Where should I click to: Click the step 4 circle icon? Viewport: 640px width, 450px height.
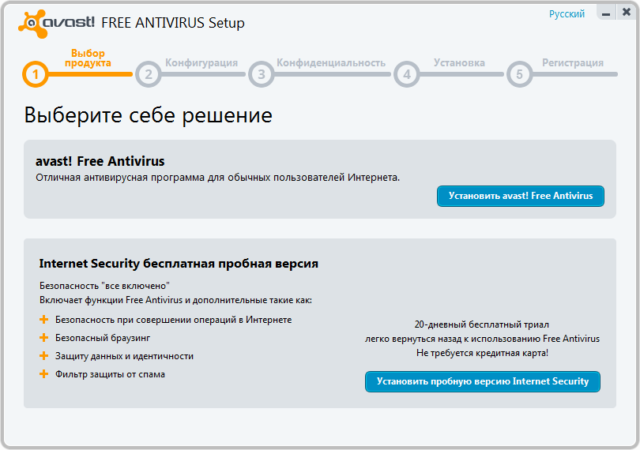coord(406,75)
